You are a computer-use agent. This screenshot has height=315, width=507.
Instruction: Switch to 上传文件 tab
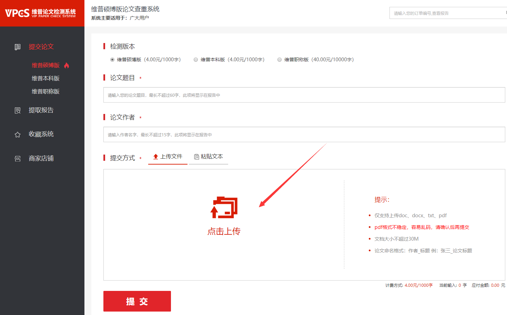pos(168,157)
